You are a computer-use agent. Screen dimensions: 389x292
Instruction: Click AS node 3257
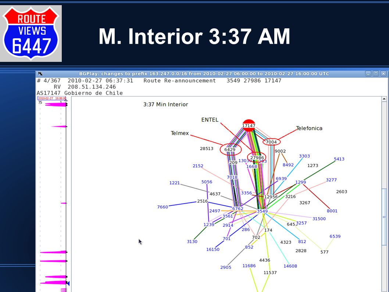tap(301, 223)
